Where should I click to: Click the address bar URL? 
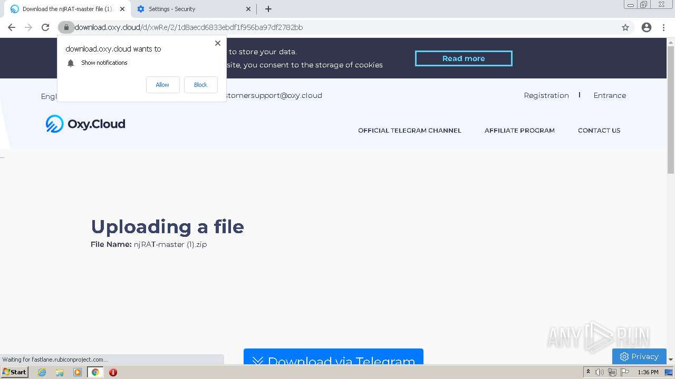(x=189, y=27)
